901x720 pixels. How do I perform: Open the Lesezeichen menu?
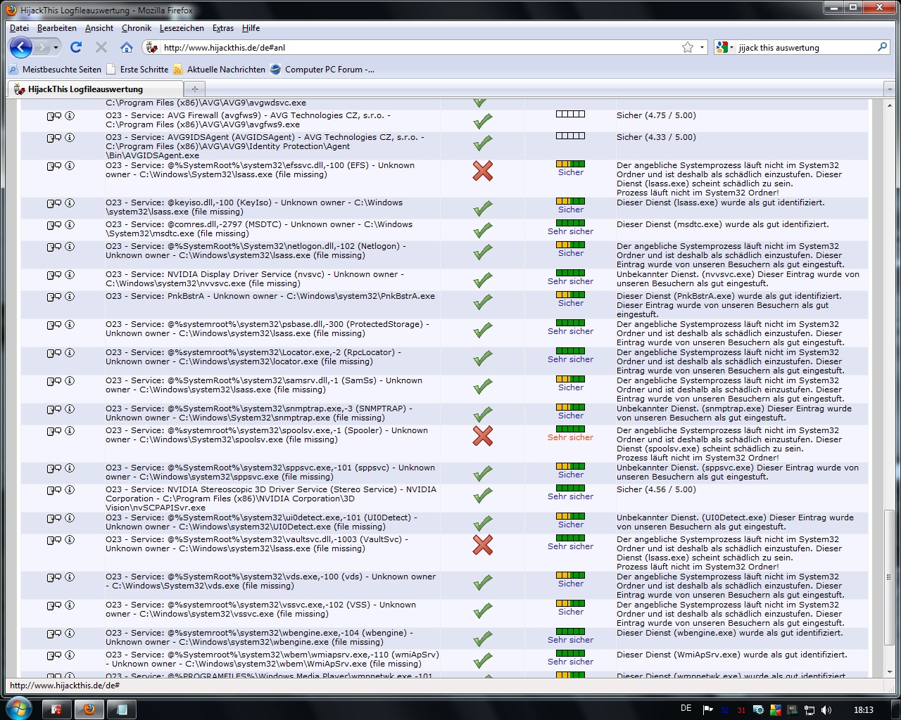click(182, 28)
